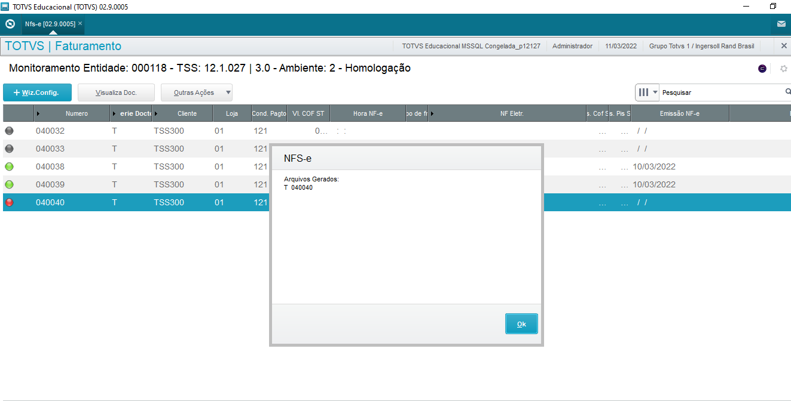Viewport: 791px width, 401px height.
Task: Click the date 11/03/2022 in header
Action: coord(621,46)
